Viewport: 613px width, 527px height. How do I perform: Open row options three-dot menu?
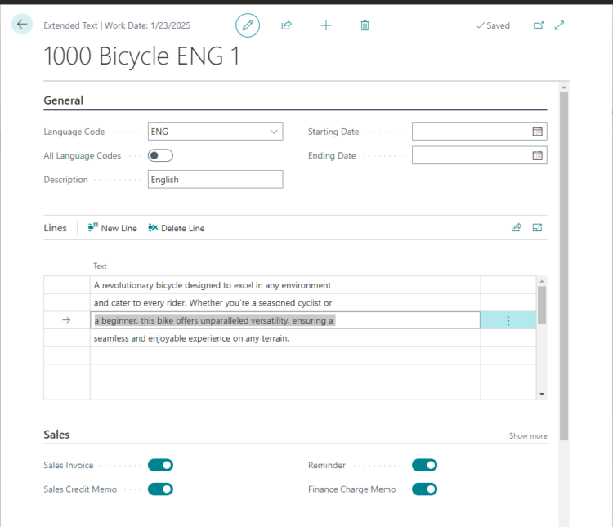point(508,321)
